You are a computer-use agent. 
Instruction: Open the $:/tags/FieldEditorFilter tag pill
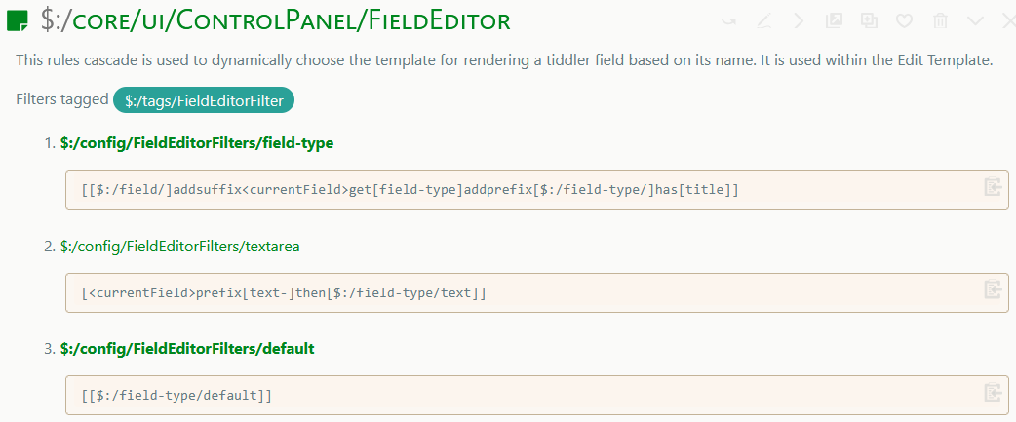[204, 99]
